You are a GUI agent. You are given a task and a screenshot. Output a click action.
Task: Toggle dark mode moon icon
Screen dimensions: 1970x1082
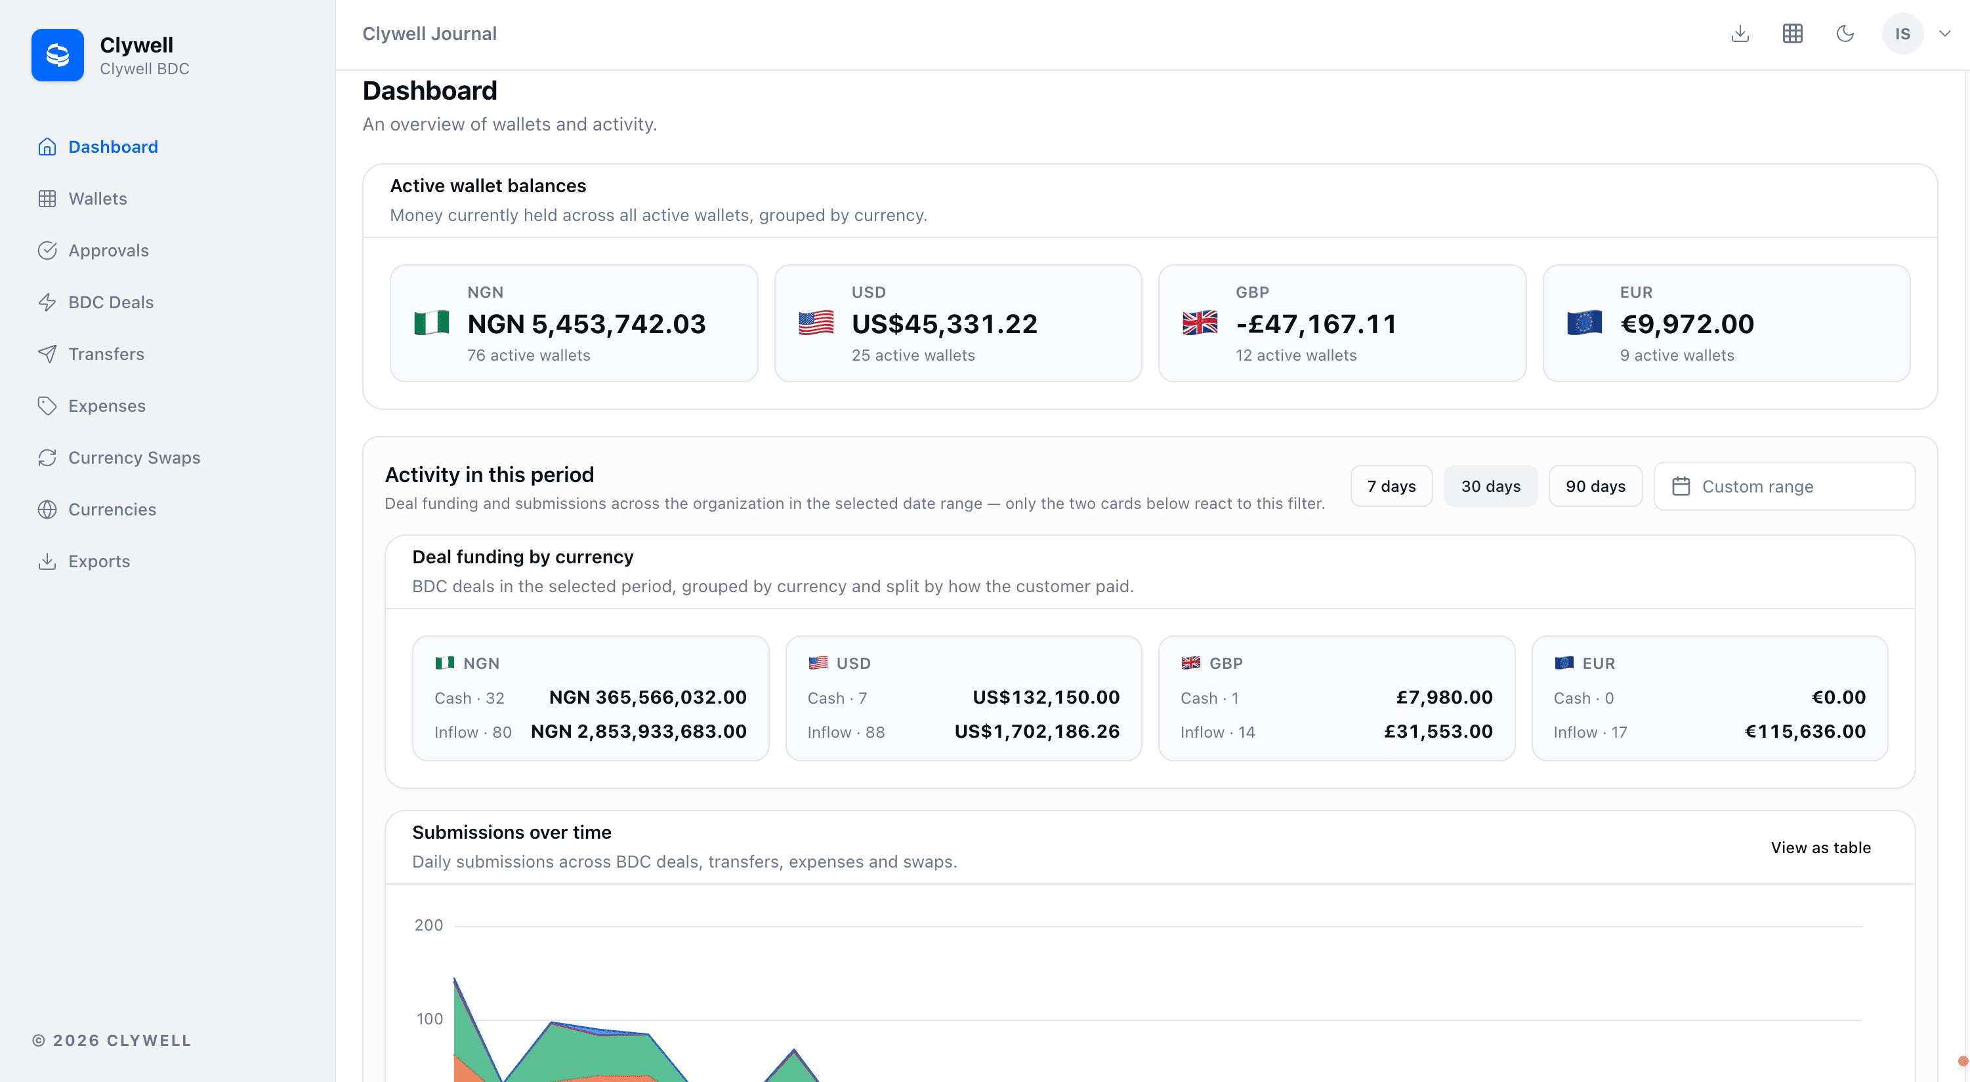click(x=1845, y=33)
